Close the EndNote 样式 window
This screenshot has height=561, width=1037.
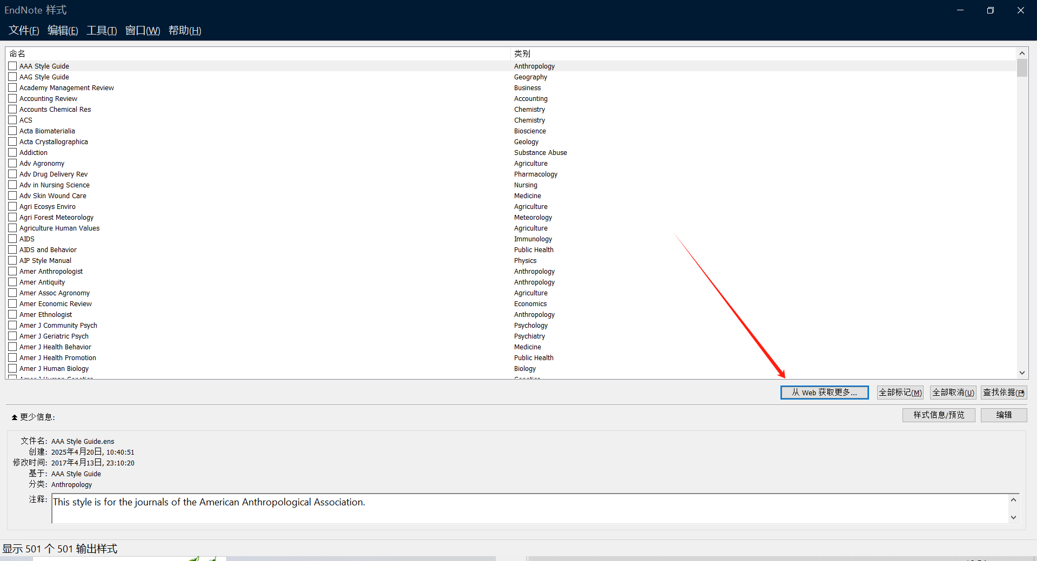(1021, 10)
